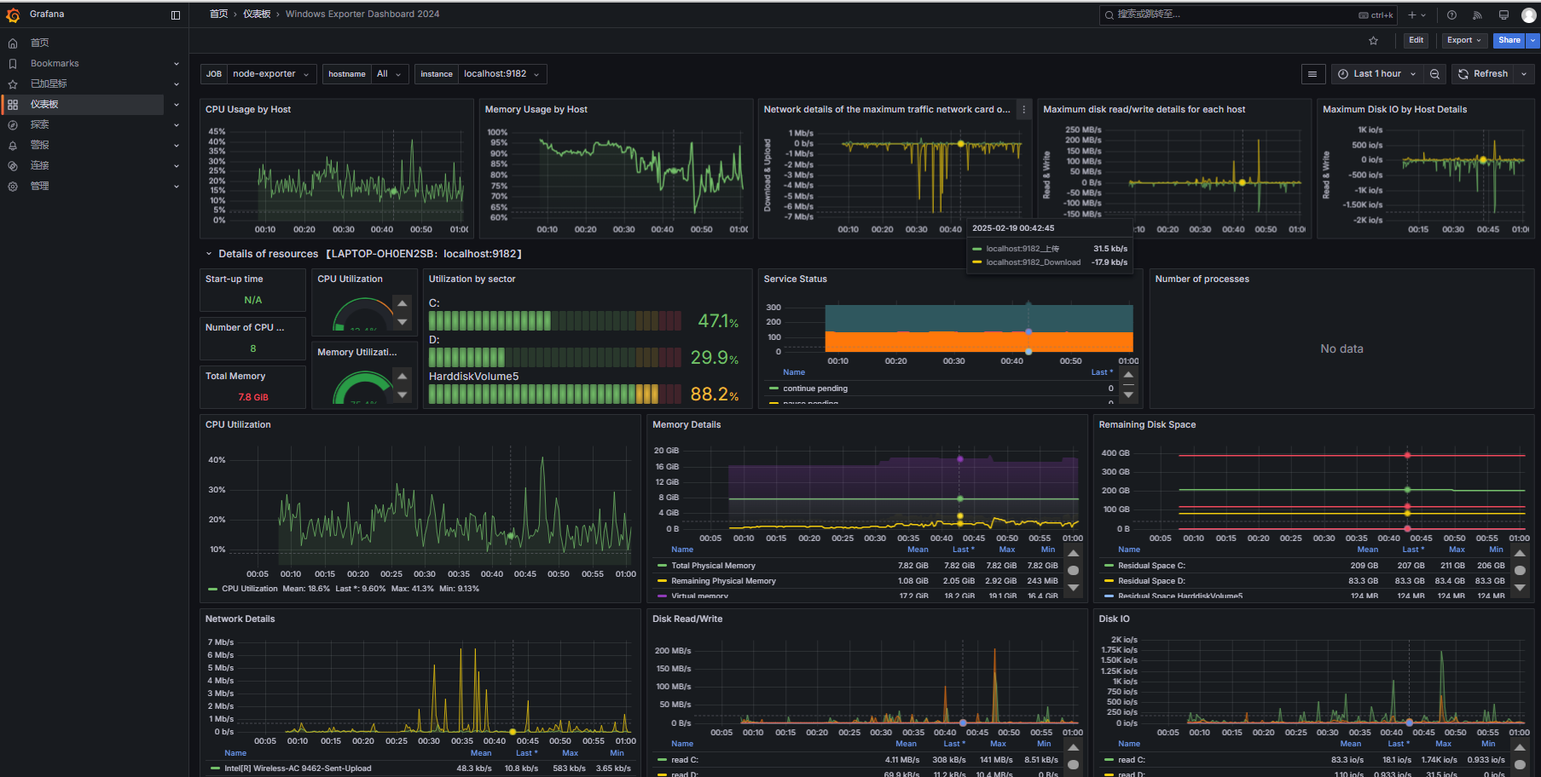Click the Memory Details legend scrollbar handle
Image resolution: width=1541 pixels, height=777 pixels.
1074,571
